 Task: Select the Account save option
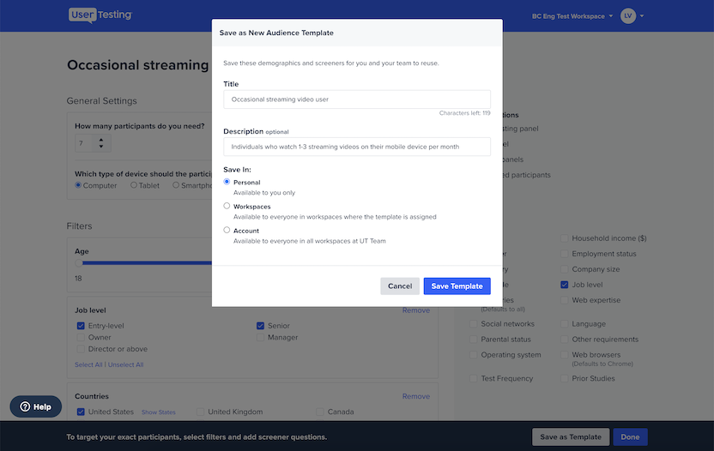(x=227, y=230)
